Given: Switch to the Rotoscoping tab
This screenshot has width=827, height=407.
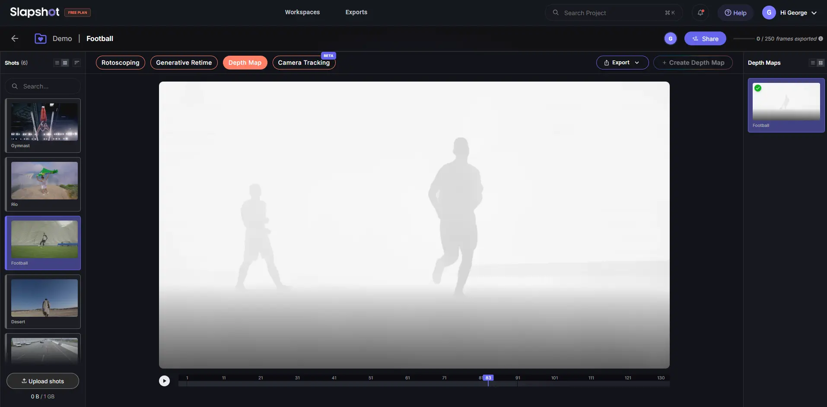Looking at the screenshot, I should (120, 63).
